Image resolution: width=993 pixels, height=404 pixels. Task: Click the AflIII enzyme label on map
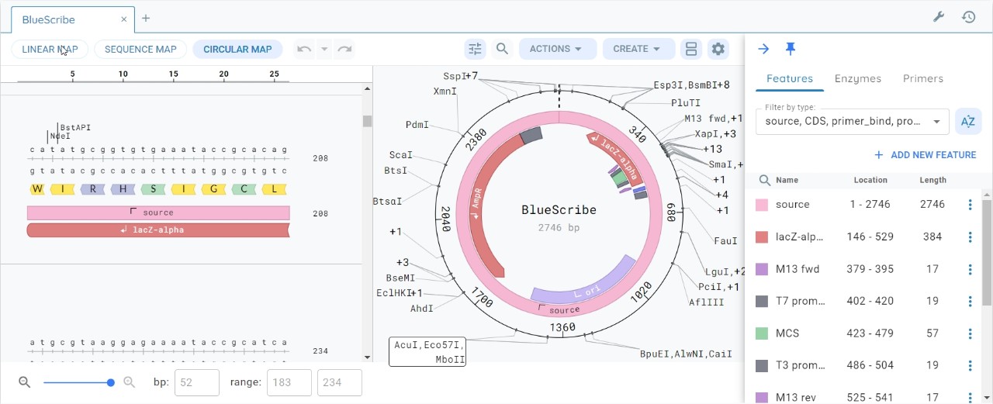tap(706, 302)
